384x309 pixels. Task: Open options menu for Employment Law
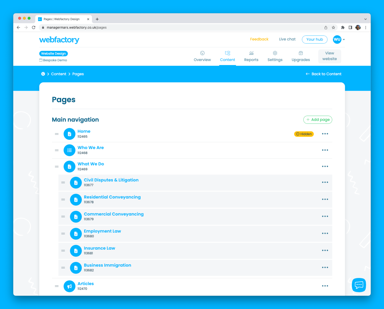pos(325,233)
